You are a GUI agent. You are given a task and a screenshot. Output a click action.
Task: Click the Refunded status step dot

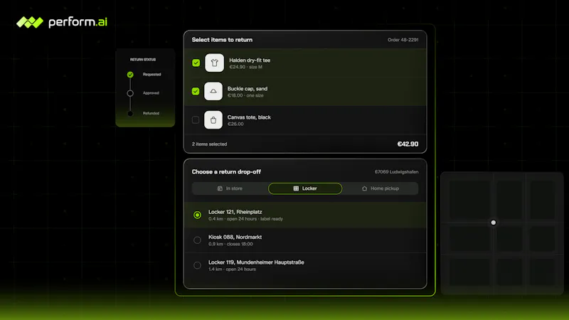pyautogui.click(x=130, y=114)
